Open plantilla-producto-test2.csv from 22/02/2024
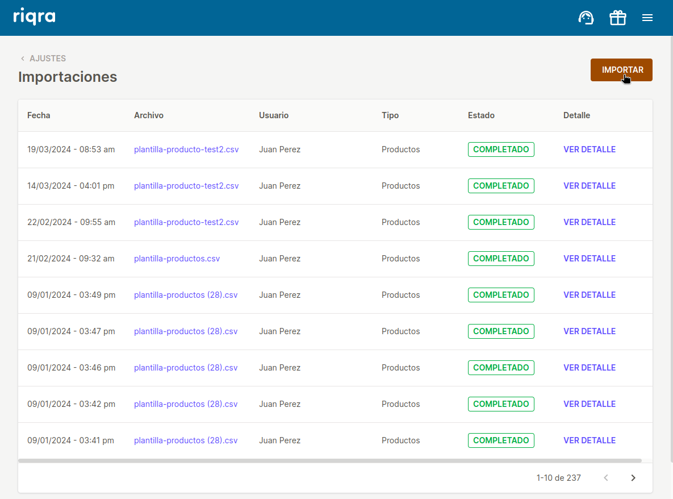 (x=186, y=222)
